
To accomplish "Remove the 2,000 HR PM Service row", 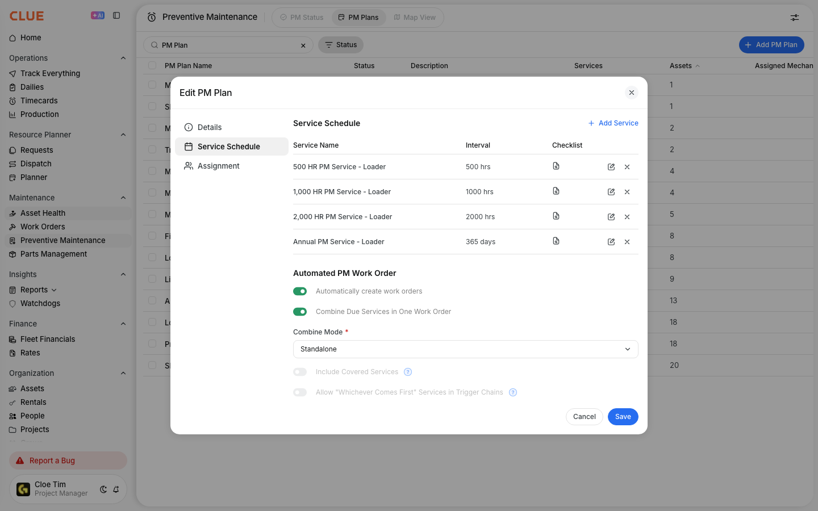I will pos(627,217).
